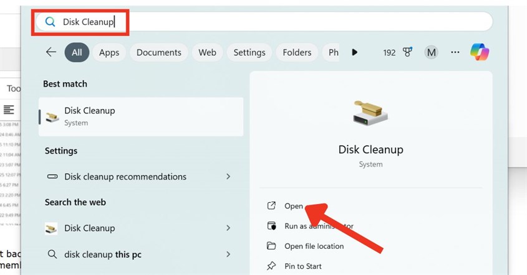The image size is (527, 275).
Task: Launch Copilot from the colorful icon
Action: [480, 52]
